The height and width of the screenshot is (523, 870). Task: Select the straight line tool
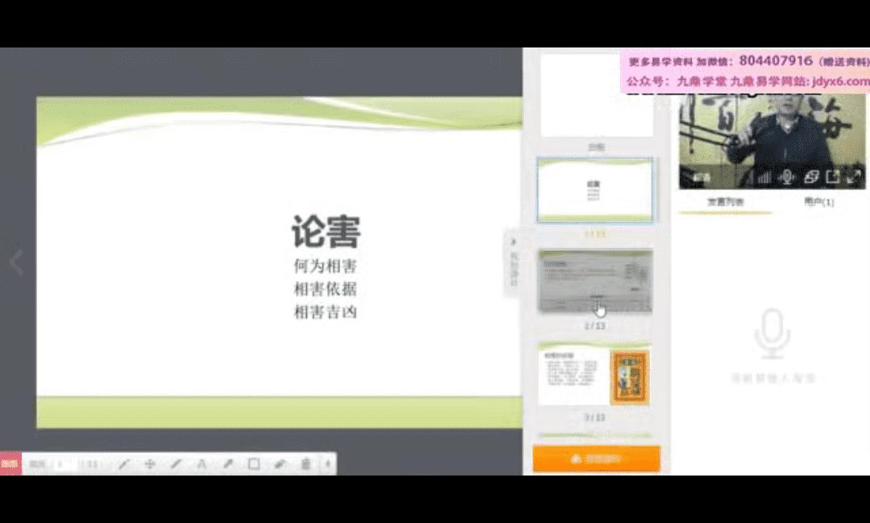coord(176,464)
